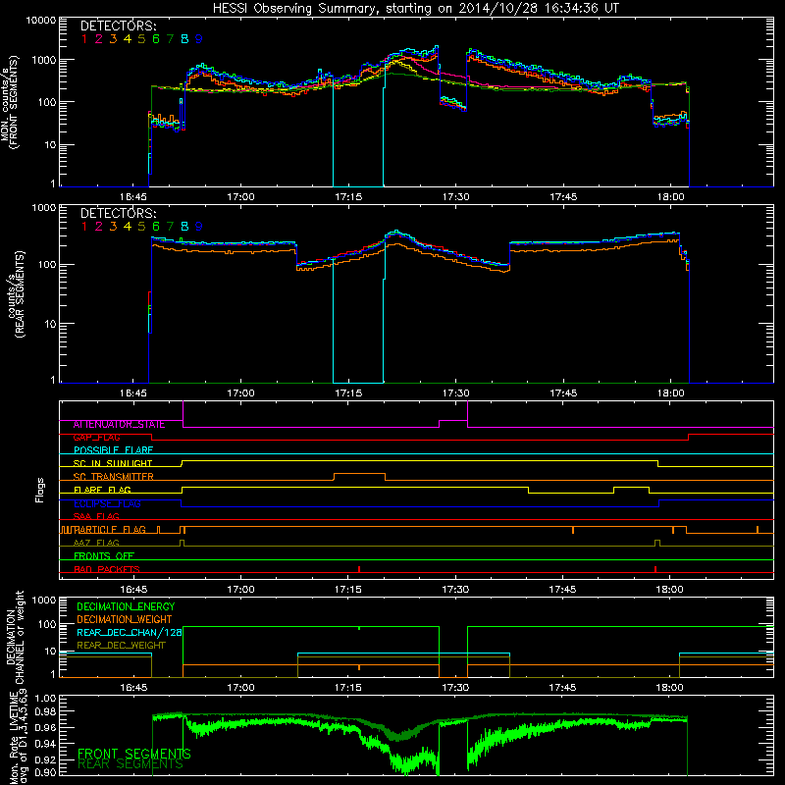785x785 pixels.
Task: Click the 0.98 tick on the livetime y-axis
Action: pyautogui.click(x=45, y=711)
